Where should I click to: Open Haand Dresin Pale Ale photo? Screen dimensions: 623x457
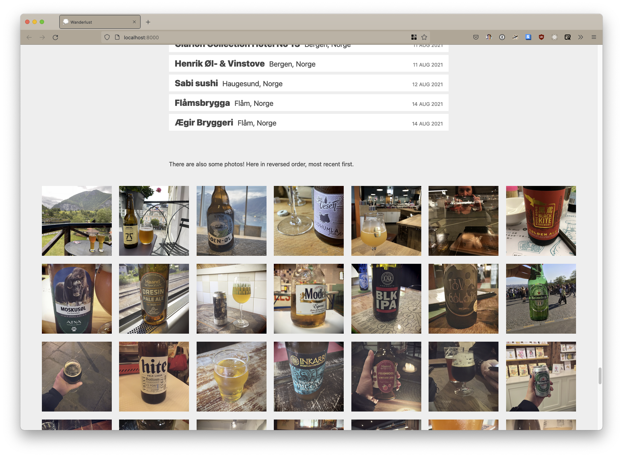click(154, 299)
